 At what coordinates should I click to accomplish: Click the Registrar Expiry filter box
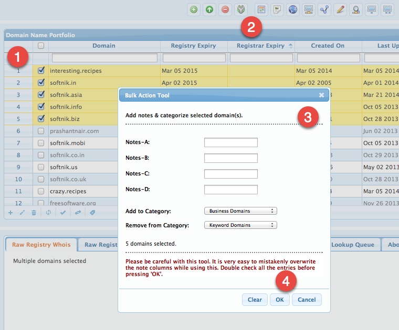point(261,58)
